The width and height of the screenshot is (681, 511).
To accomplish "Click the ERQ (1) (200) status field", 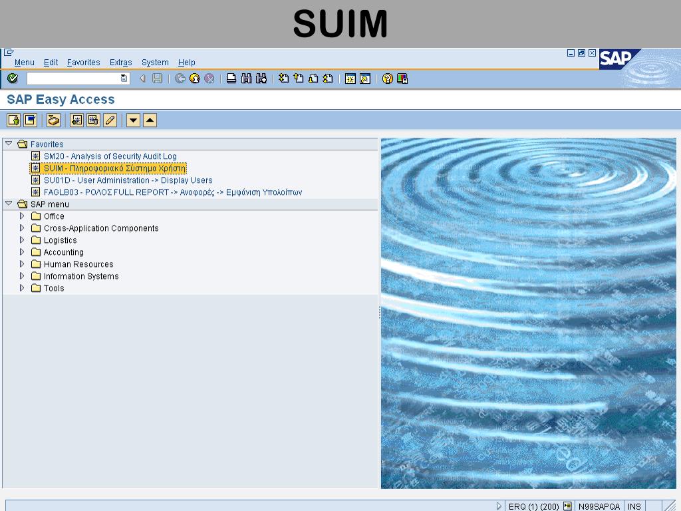I will point(534,506).
